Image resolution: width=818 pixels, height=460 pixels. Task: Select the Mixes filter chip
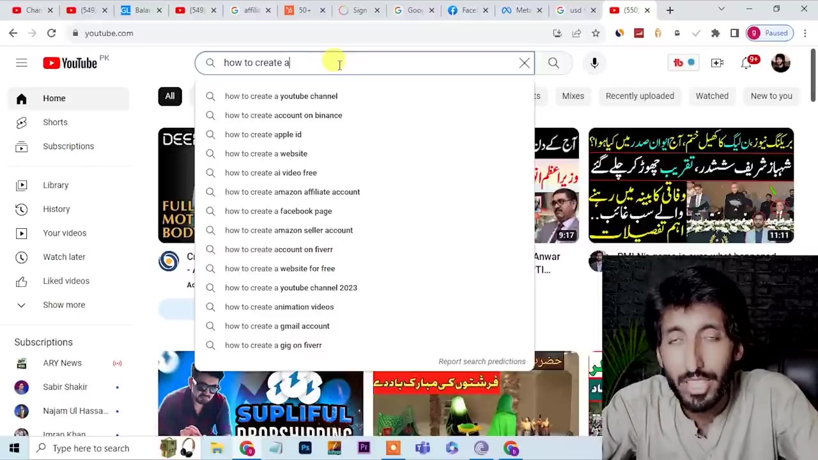tap(573, 96)
